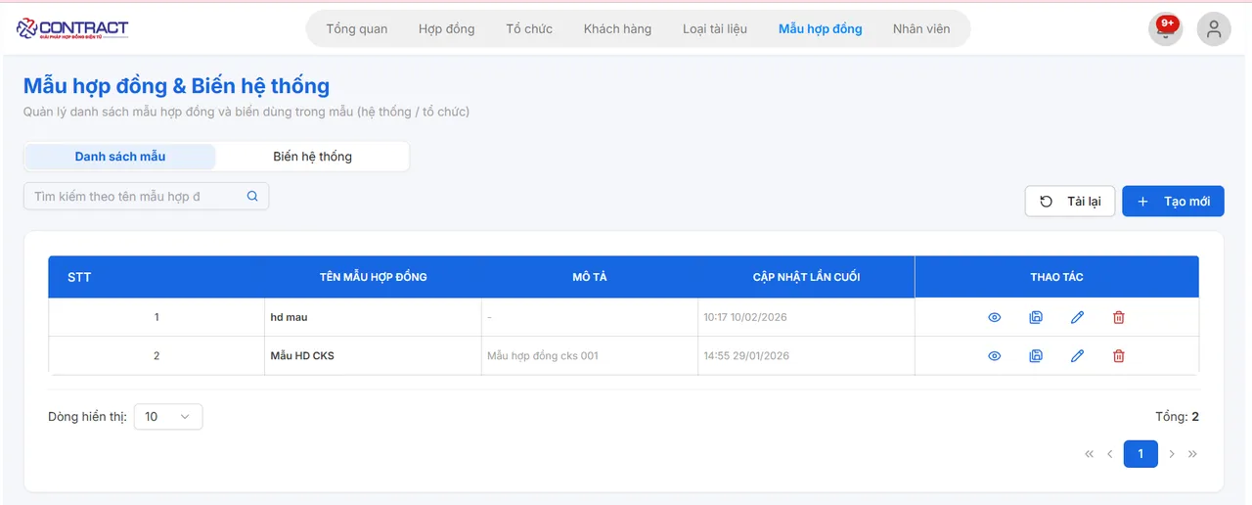This screenshot has width=1252, height=505.
Task: Expand the 'Dòng hiển thị' rows dropdown
Action: pyautogui.click(x=168, y=417)
